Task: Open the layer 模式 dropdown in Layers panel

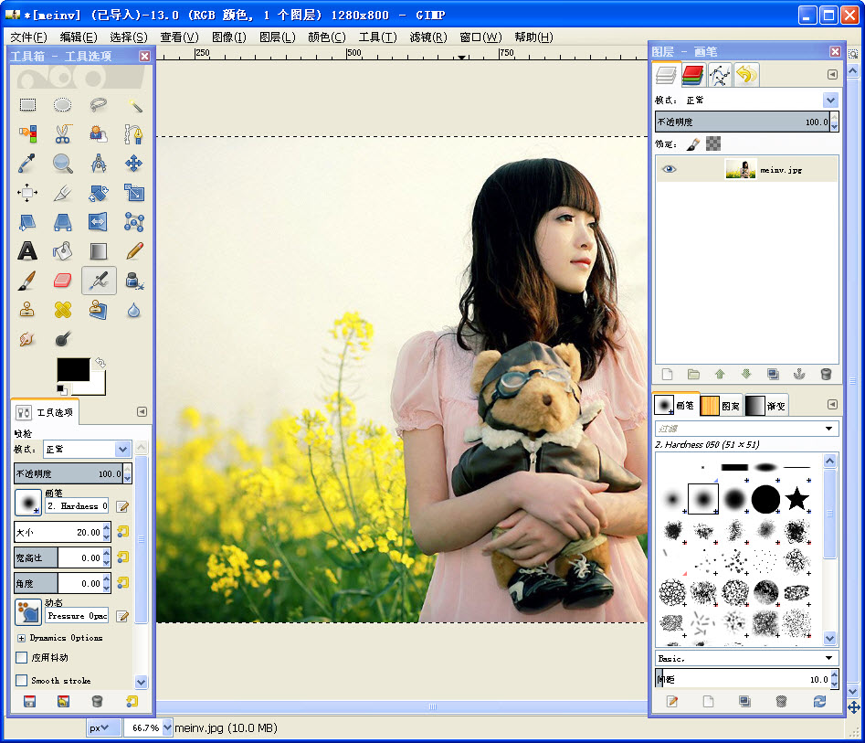Action: [829, 100]
